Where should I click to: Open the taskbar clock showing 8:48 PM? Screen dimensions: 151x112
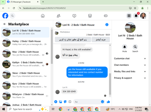tap(138, 109)
